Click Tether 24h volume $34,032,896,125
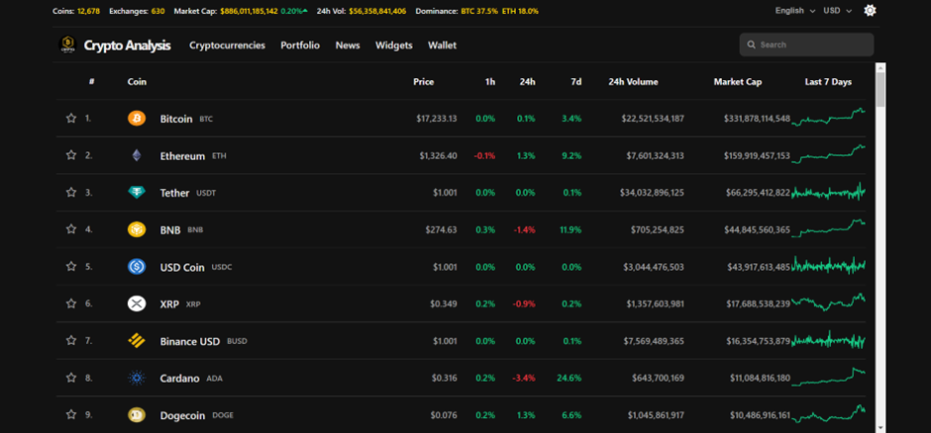 [x=652, y=193]
